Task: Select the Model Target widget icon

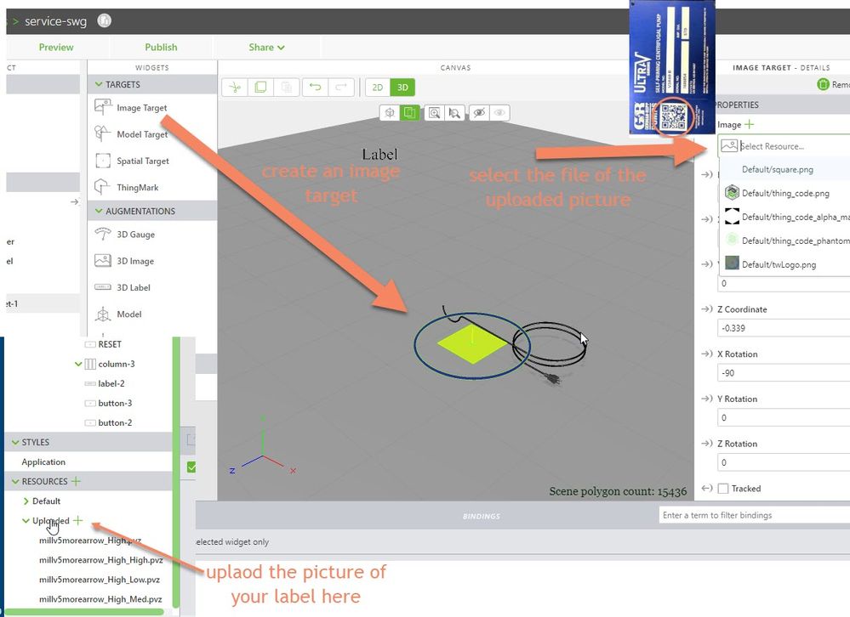Action: coord(102,133)
